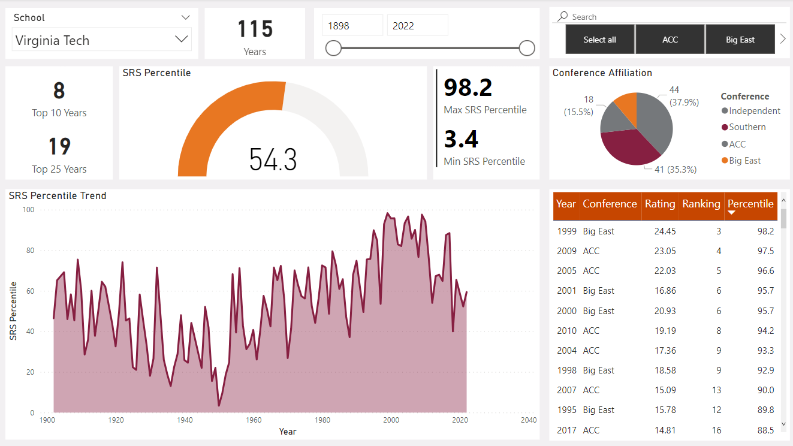Click the 8 Top 10 Years value
793x446 pixels.
(x=59, y=91)
